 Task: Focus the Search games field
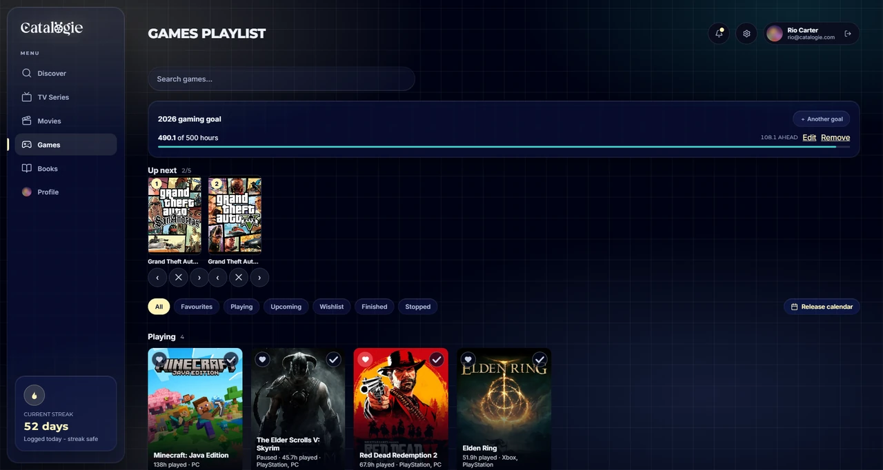(x=281, y=79)
